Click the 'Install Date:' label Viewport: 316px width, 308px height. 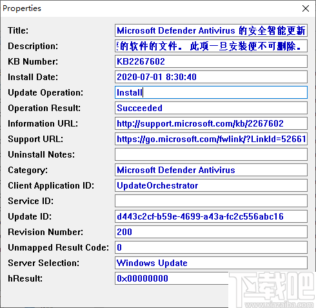[x=33, y=77]
